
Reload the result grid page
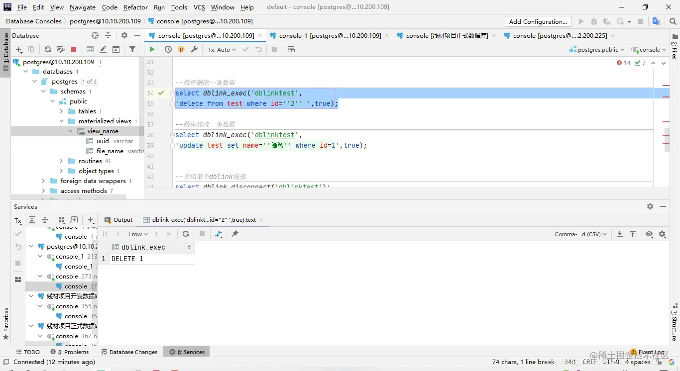186,234
